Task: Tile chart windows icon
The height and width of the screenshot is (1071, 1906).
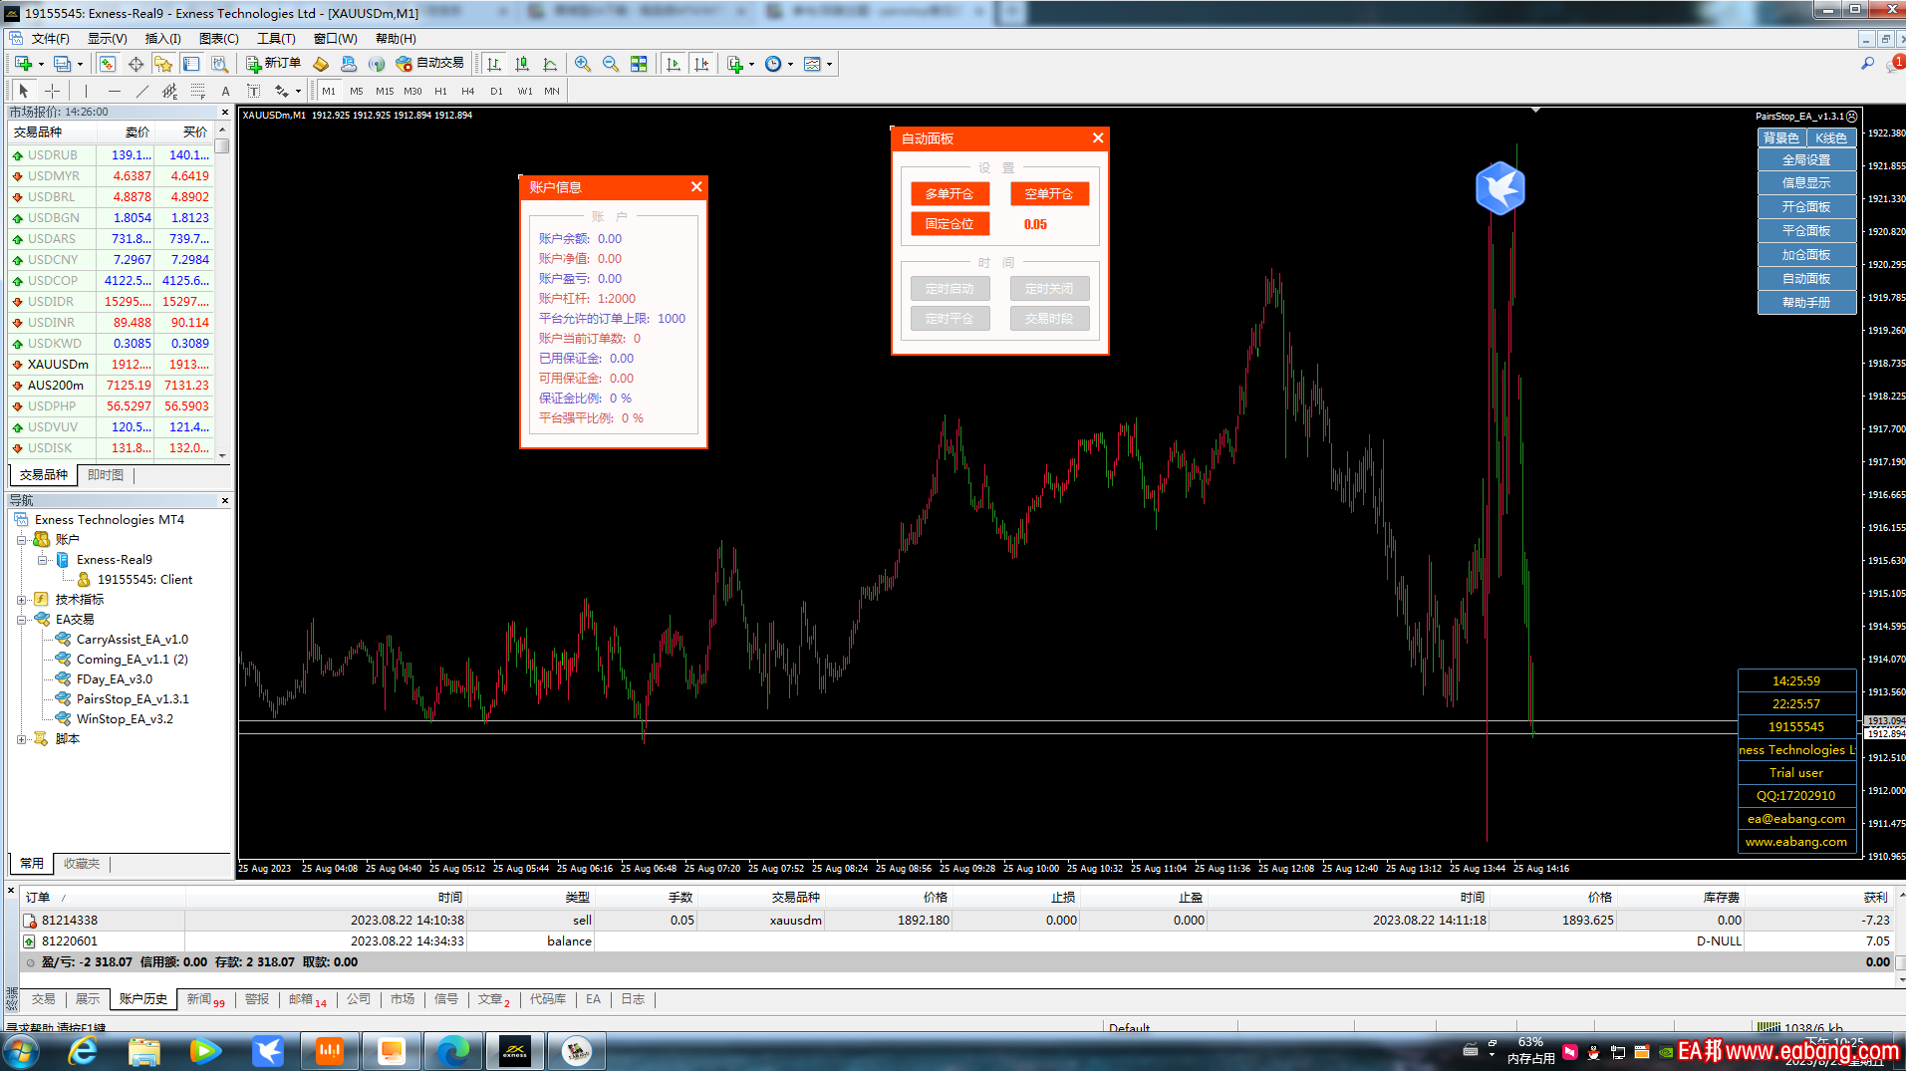Action: [639, 64]
